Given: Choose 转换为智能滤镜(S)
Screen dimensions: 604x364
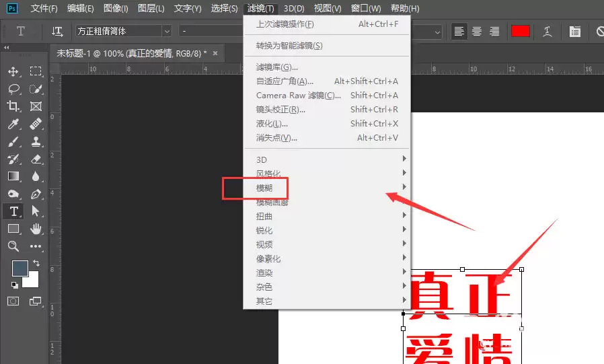Looking at the screenshot, I should 327,46.
